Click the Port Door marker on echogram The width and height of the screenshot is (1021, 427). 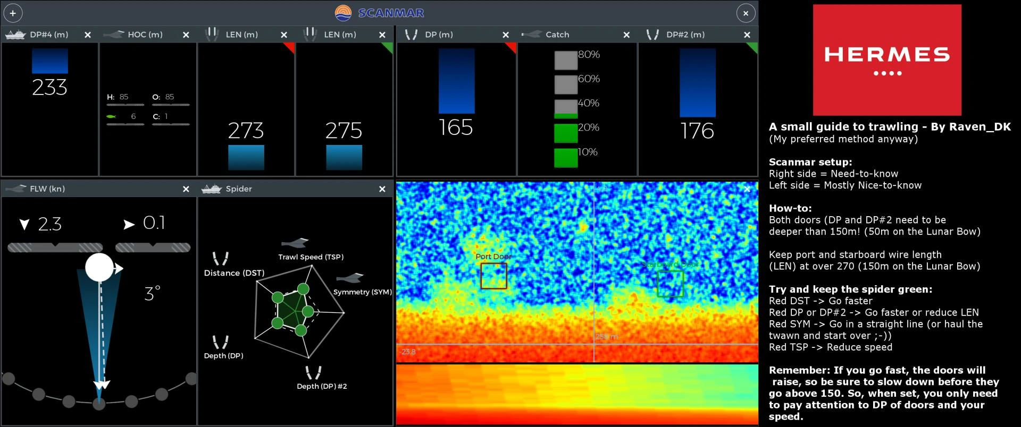tap(493, 276)
